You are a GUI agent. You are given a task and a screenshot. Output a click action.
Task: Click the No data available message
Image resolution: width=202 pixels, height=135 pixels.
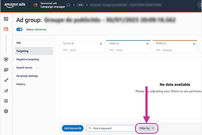pos(175,85)
